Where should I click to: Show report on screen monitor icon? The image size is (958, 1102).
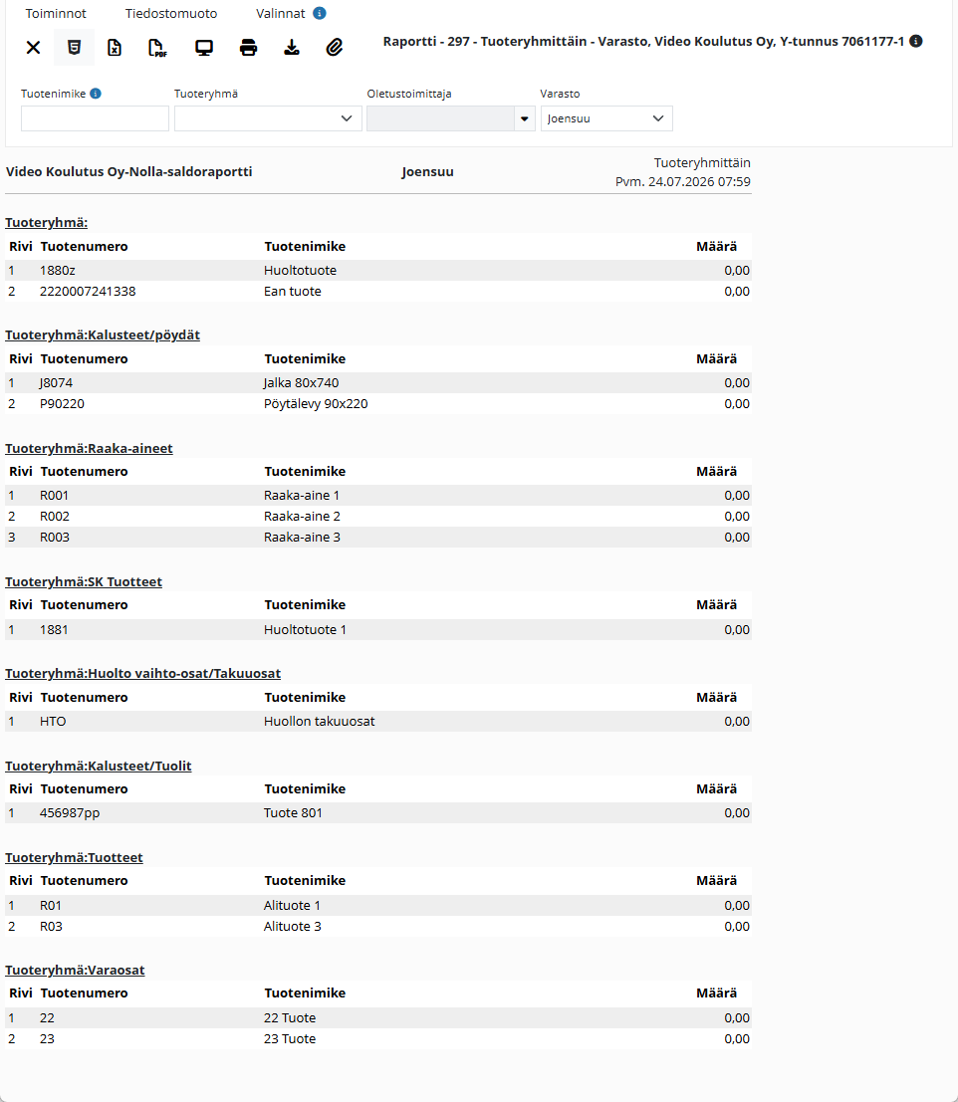point(204,48)
